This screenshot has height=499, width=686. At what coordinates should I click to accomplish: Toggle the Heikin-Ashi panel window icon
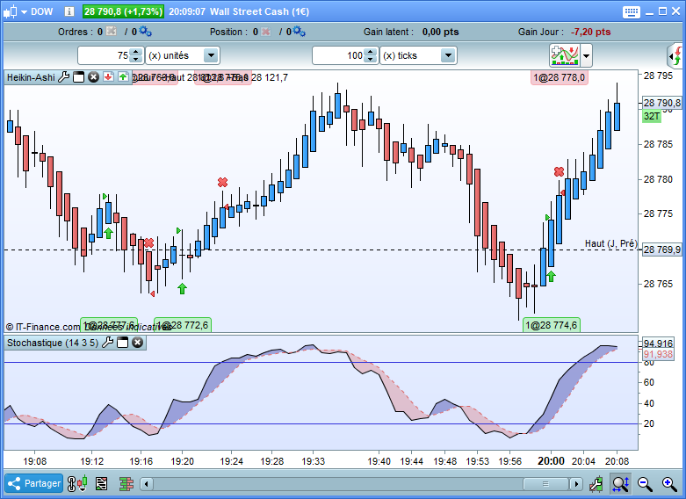tap(78, 77)
